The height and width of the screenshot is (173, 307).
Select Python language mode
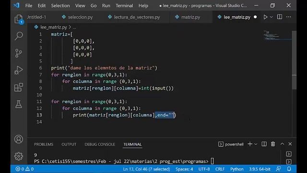pyautogui.click(x=236, y=169)
